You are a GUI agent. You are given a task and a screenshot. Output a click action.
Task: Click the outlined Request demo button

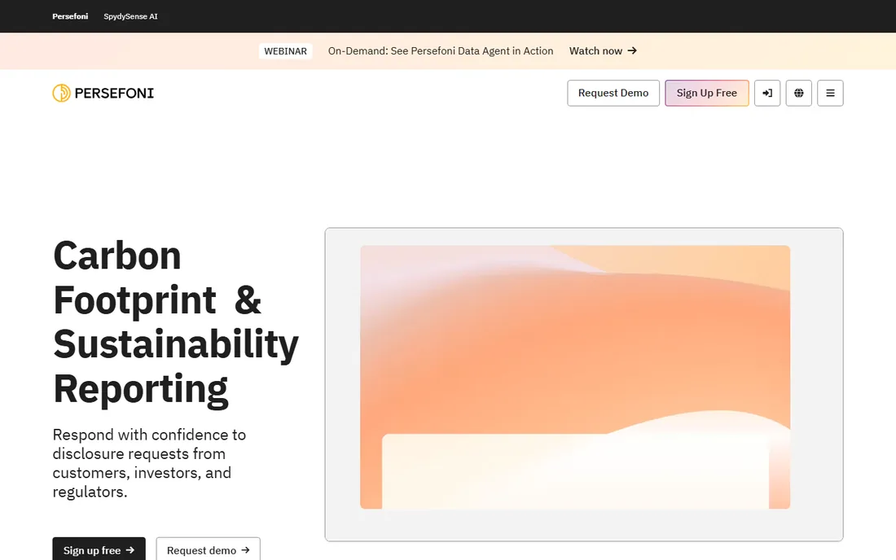208,549
